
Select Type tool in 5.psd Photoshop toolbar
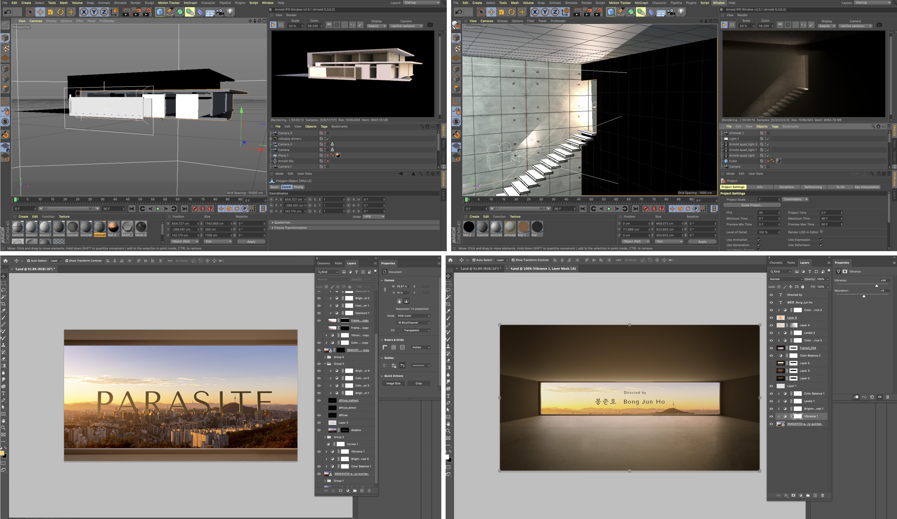pyautogui.click(x=3, y=393)
